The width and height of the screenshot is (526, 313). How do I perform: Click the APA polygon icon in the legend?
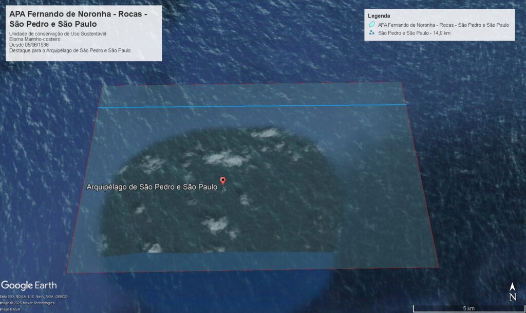371,25
